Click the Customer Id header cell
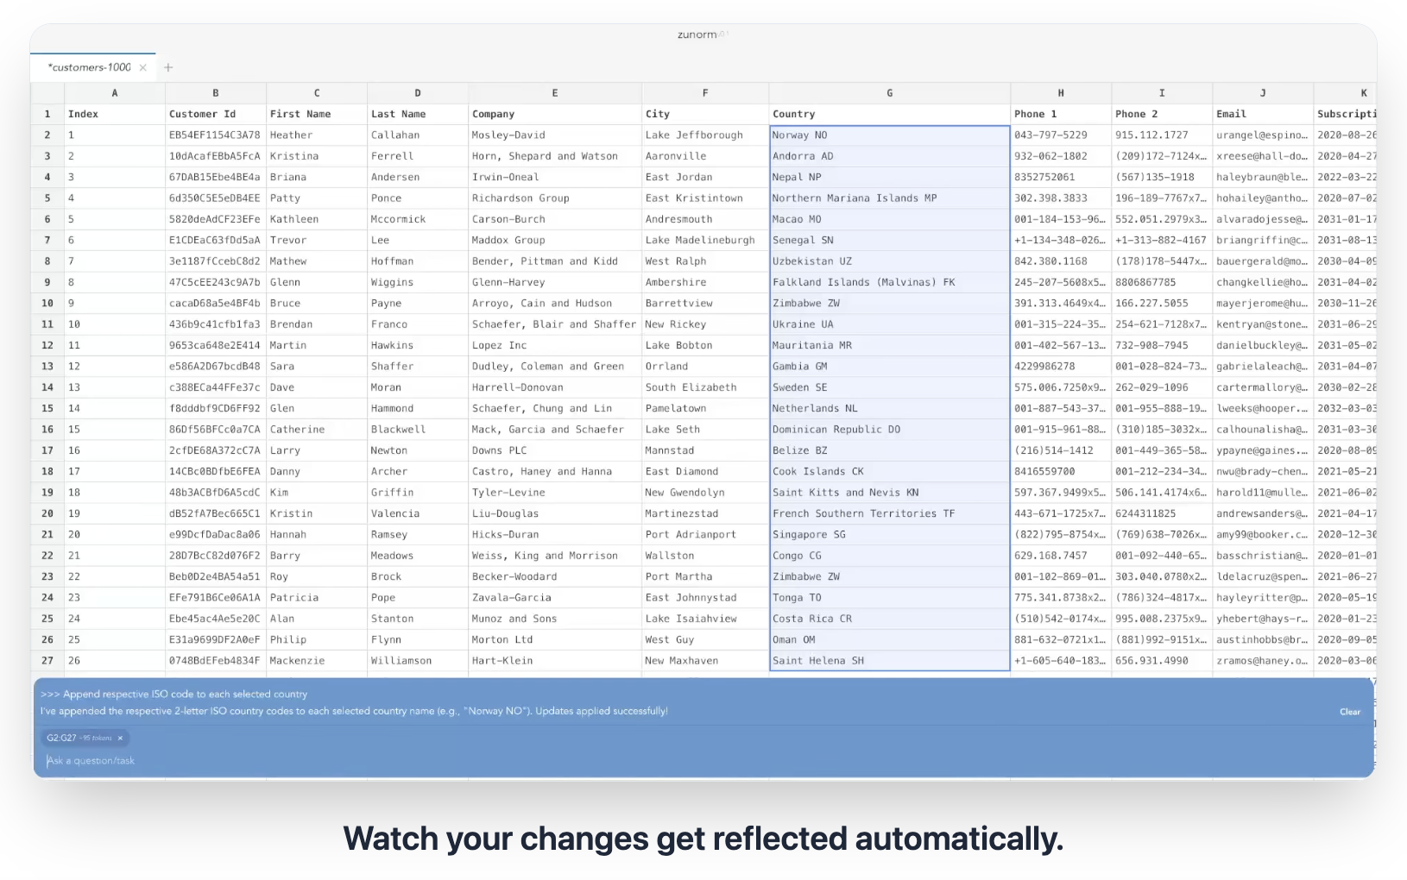The width and height of the screenshot is (1407, 880). [x=216, y=114]
